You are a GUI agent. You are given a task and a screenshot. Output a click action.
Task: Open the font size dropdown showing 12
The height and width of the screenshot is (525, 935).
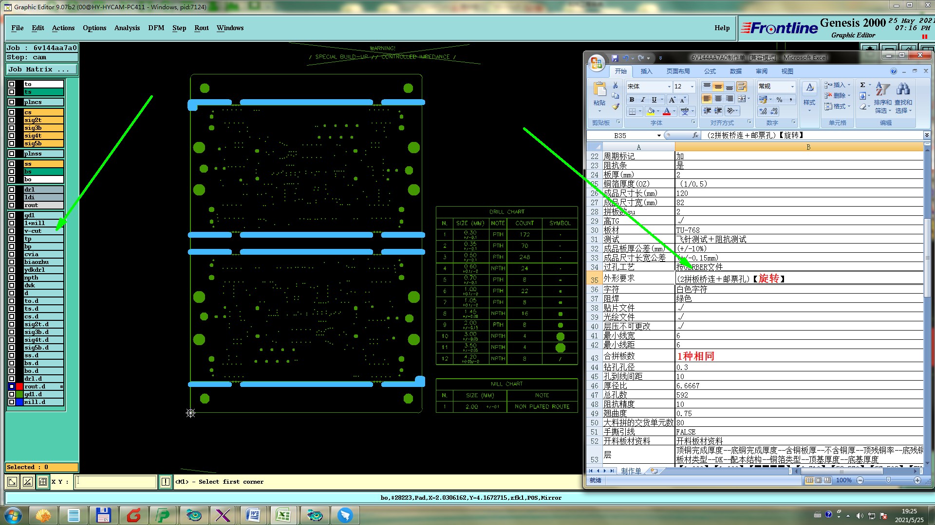coord(692,87)
